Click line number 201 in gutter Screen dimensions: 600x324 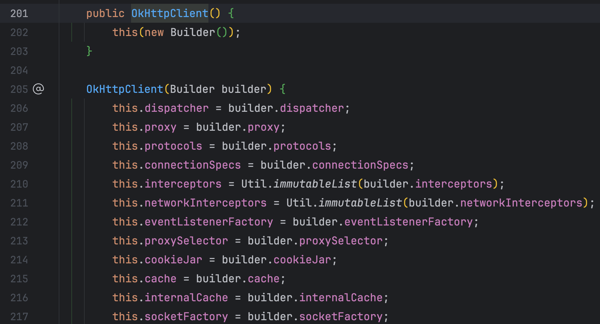click(19, 13)
